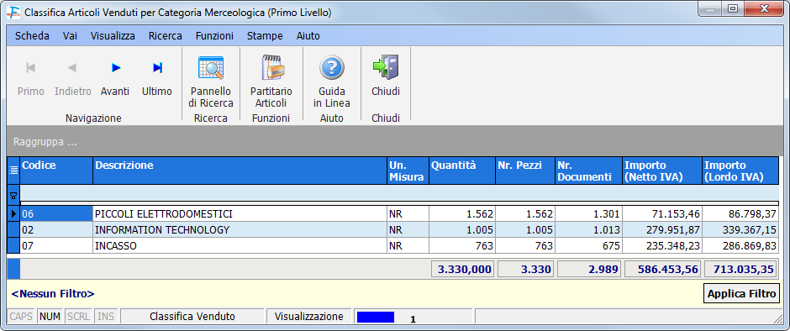Click net amount 71.153,46

coord(662,214)
